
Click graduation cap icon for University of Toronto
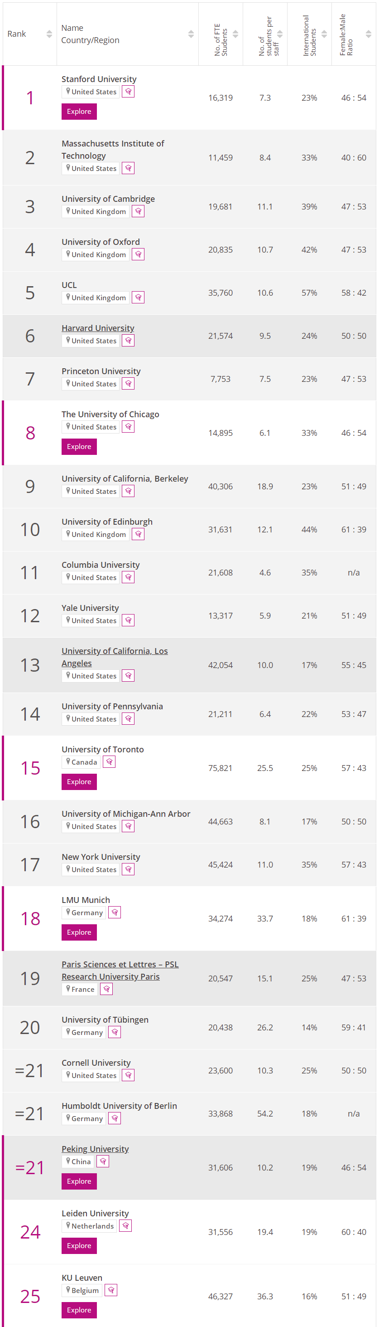coord(109,762)
